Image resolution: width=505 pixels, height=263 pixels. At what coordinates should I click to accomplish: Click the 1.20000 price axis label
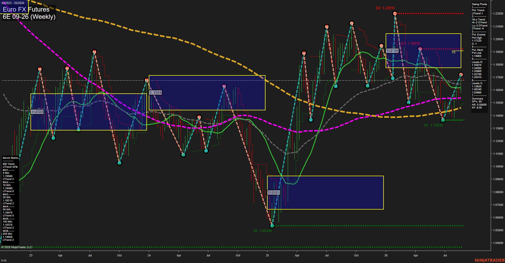pyautogui.click(x=498, y=39)
